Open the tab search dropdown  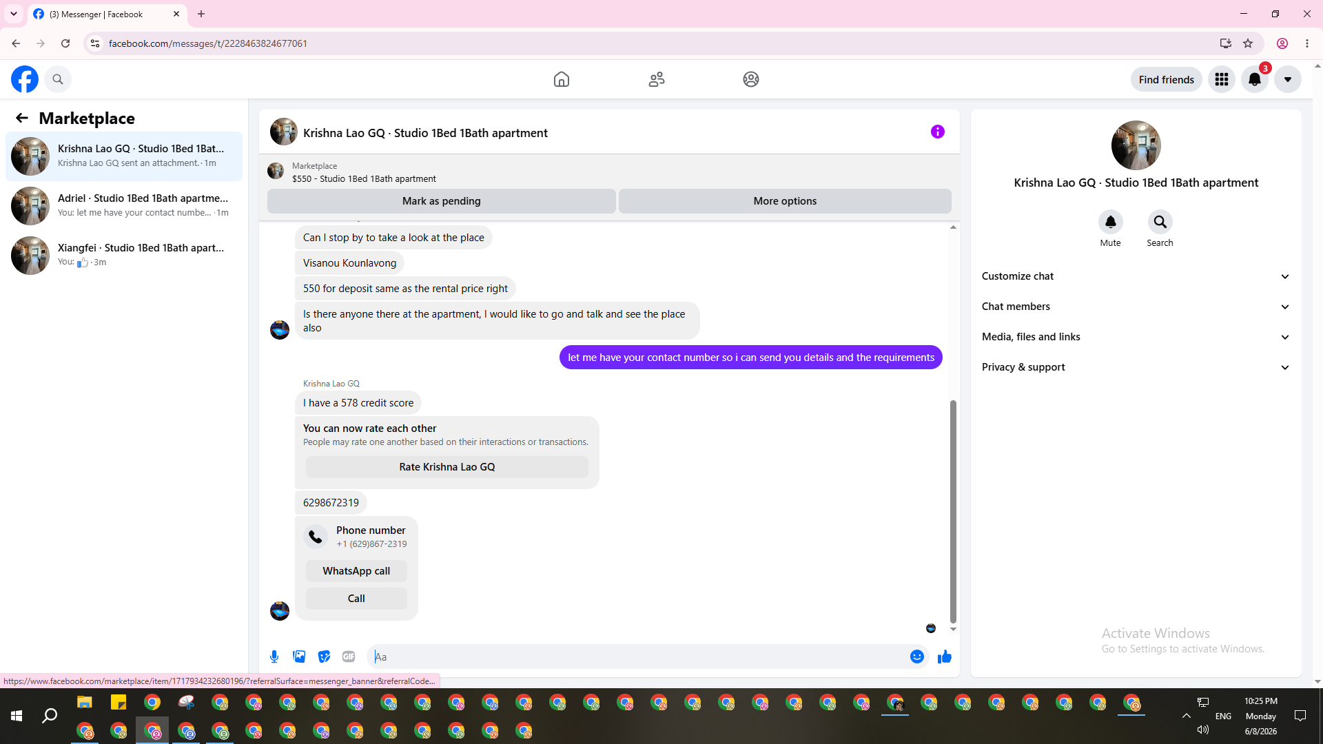pyautogui.click(x=14, y=14)
